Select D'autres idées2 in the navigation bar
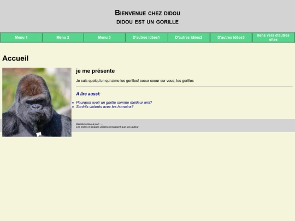Viewport: 295px width, 221px height. 188,38
